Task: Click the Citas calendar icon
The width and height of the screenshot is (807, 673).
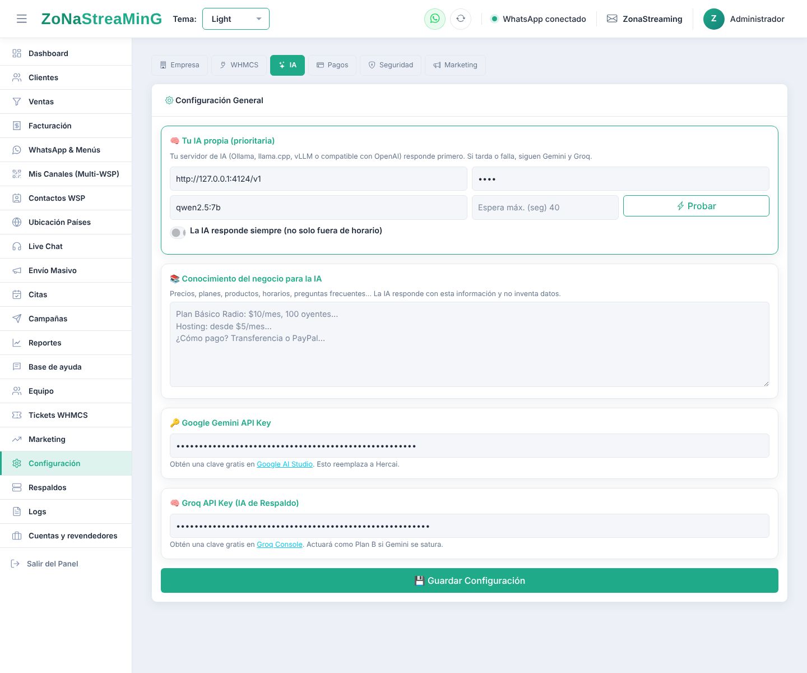Action: click(x=17, y=294)
